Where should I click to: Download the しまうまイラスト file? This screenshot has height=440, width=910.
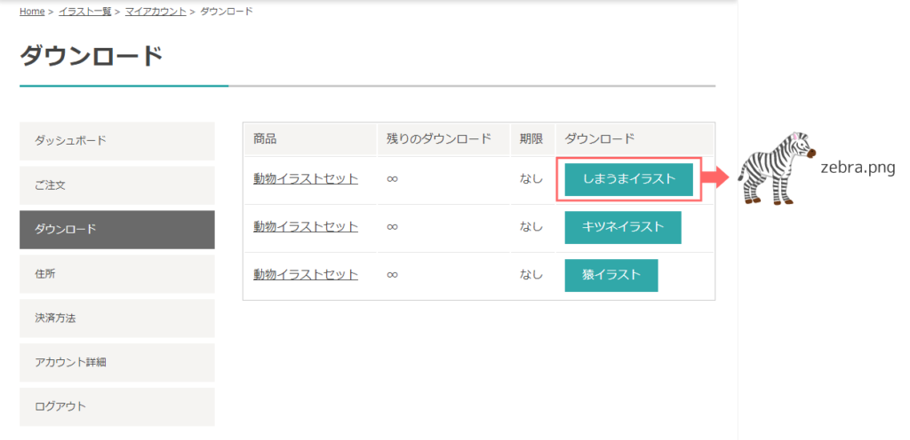(x=628, y=179)
